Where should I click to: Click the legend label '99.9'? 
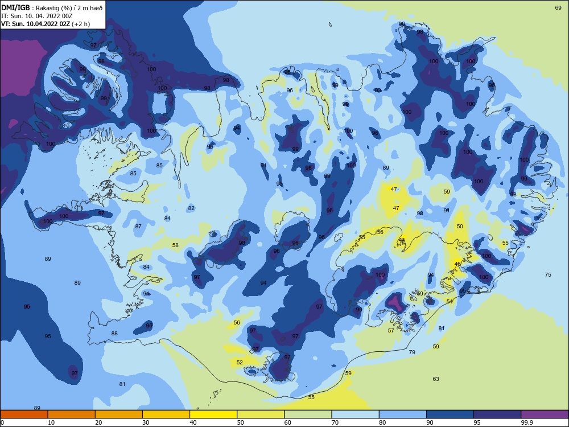(x=527, y=422)
